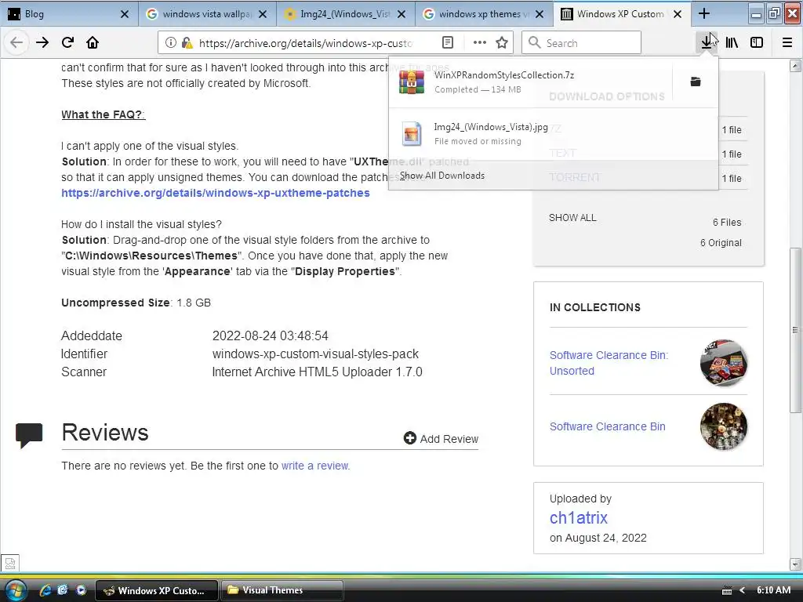803x602 pixels.
Task: Open uploader profile ch1atrix
Action: pos(579,517)
